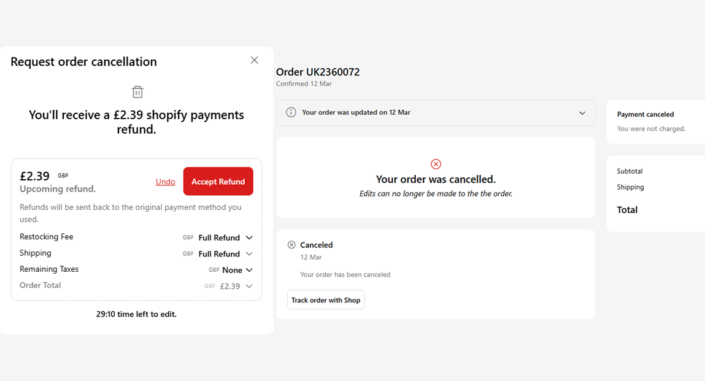The image size is (705, 381).
Task: Click the Subtotal row in summary
Action: pyautogui.click(x=630, y=171)
